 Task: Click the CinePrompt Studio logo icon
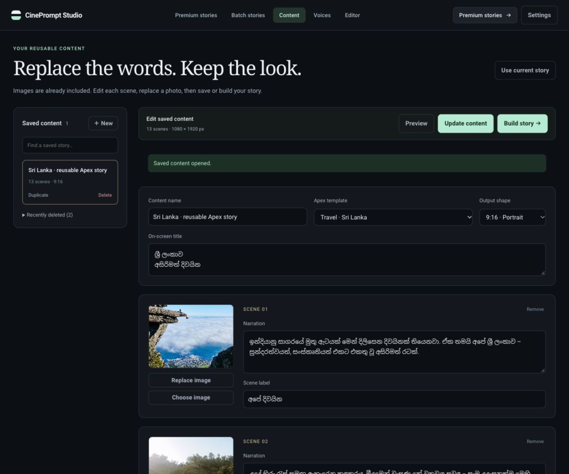pos(16,15)
